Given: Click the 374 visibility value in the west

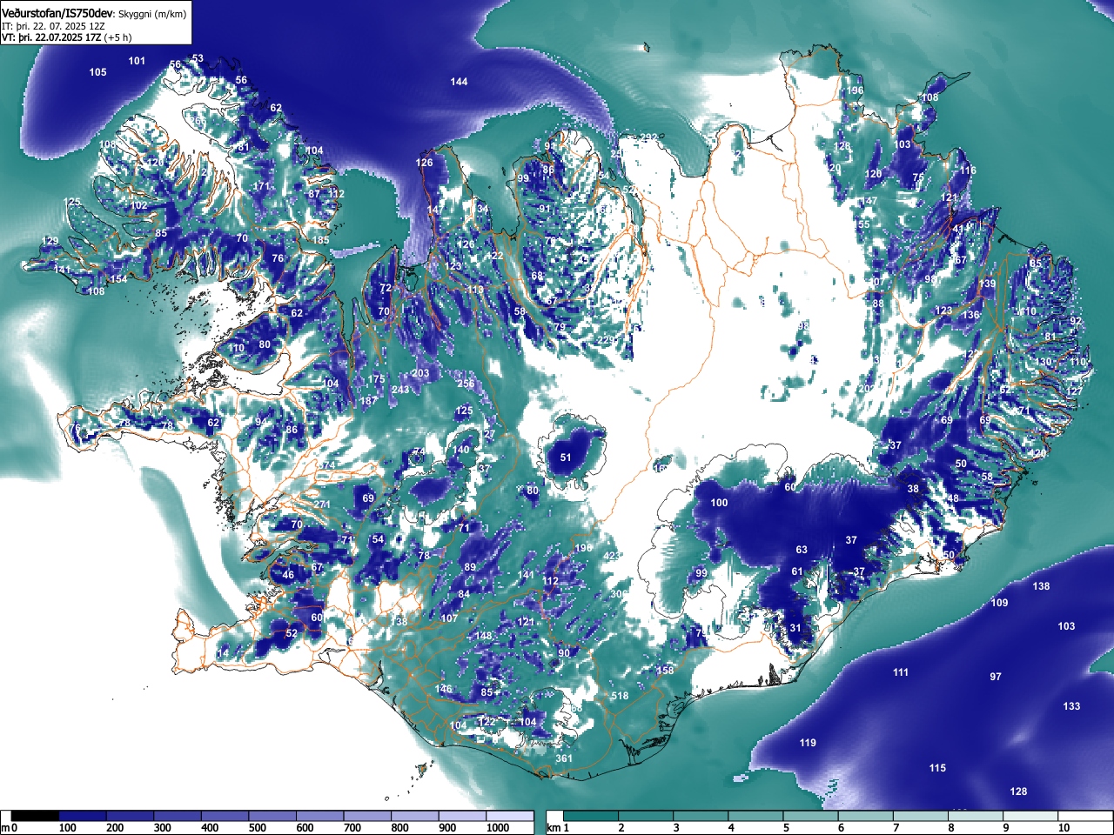Looking at the screenshot, I should (326, 466).
